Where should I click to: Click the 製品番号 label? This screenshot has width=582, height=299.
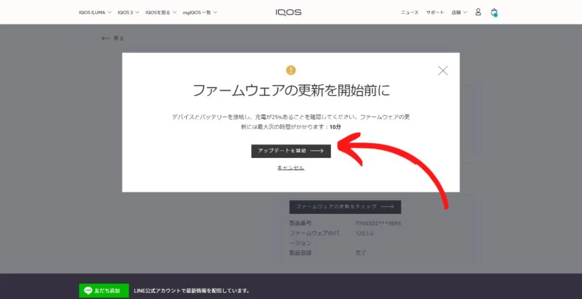[300, 223]
